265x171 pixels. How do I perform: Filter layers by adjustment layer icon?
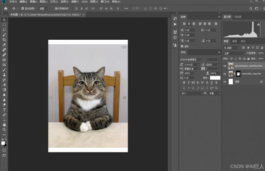click(x=248, y=48)
